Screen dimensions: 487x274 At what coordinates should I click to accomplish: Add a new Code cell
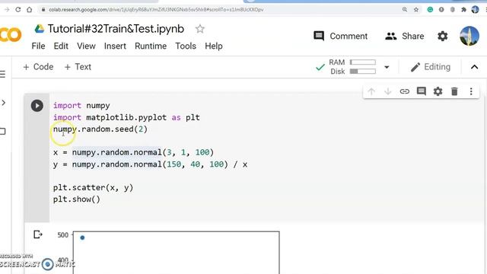coord(38,67)
